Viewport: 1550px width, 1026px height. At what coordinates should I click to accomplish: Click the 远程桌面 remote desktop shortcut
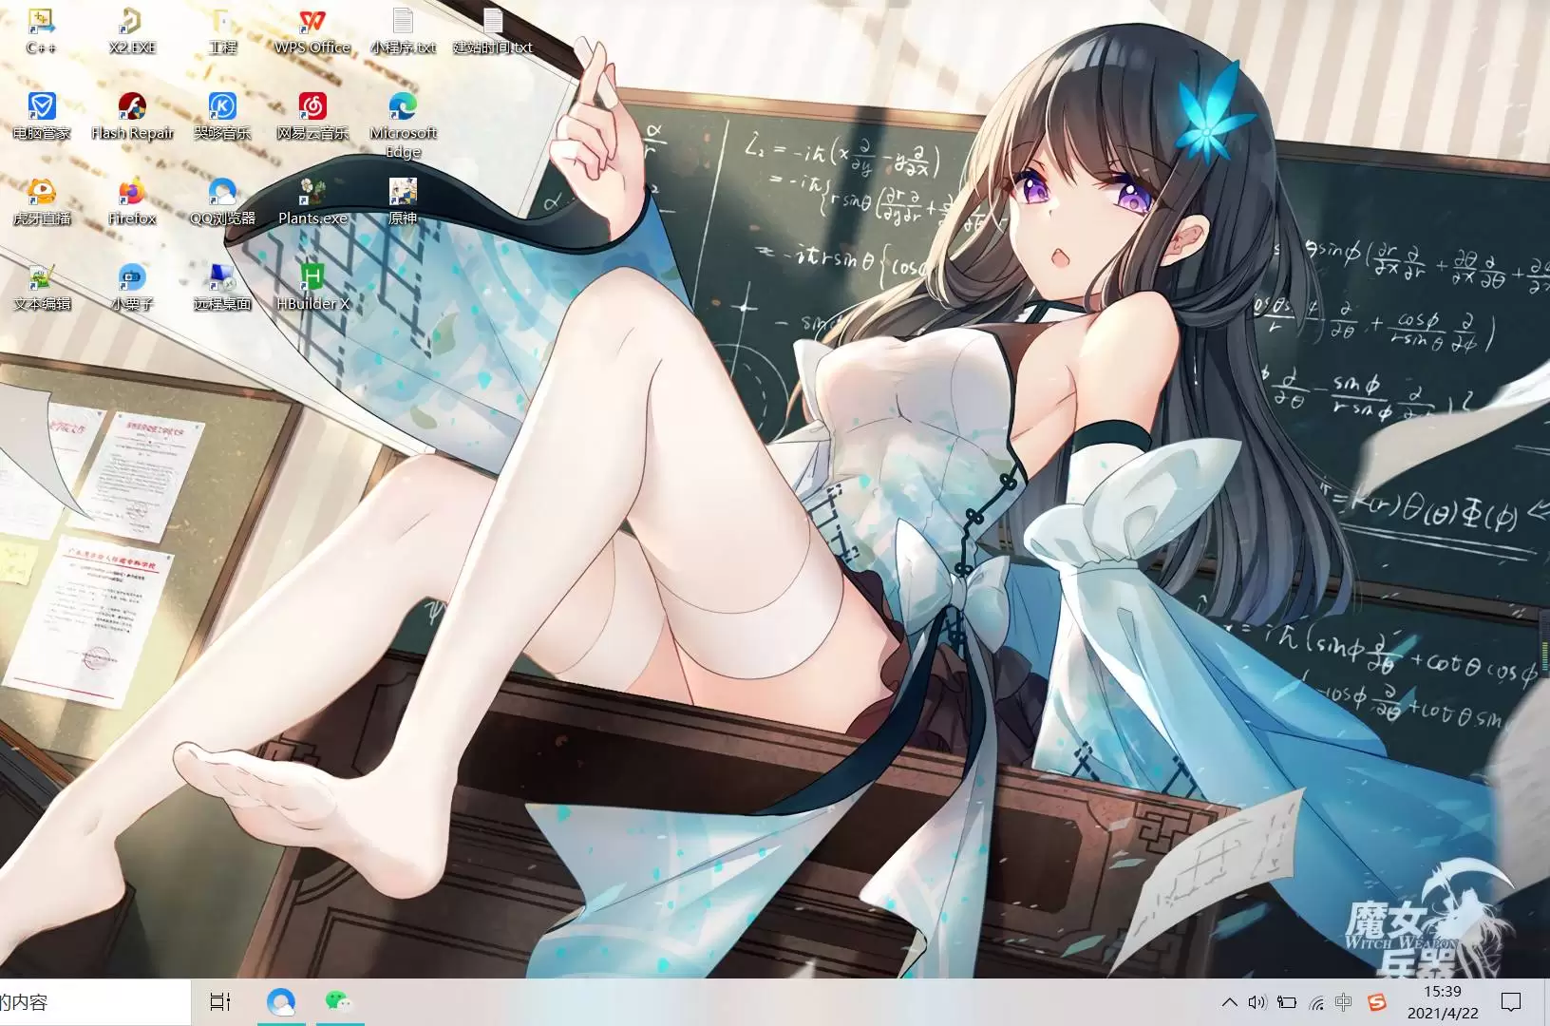click(222, 279)
